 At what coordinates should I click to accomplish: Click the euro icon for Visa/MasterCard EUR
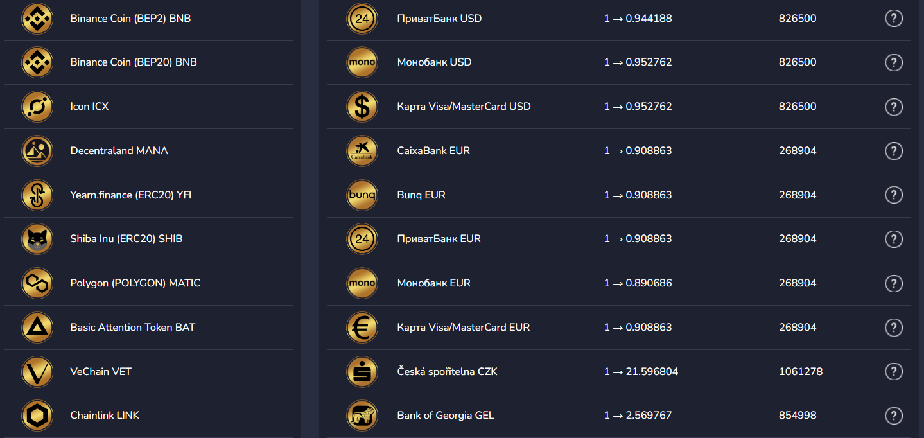point(362,328)
